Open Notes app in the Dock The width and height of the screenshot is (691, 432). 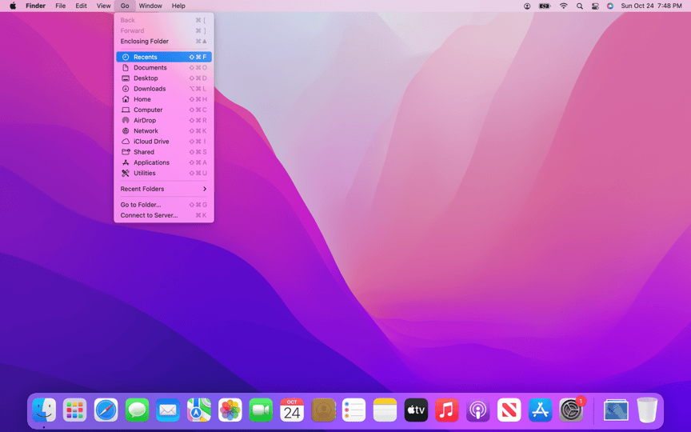[x=385, y=410]
